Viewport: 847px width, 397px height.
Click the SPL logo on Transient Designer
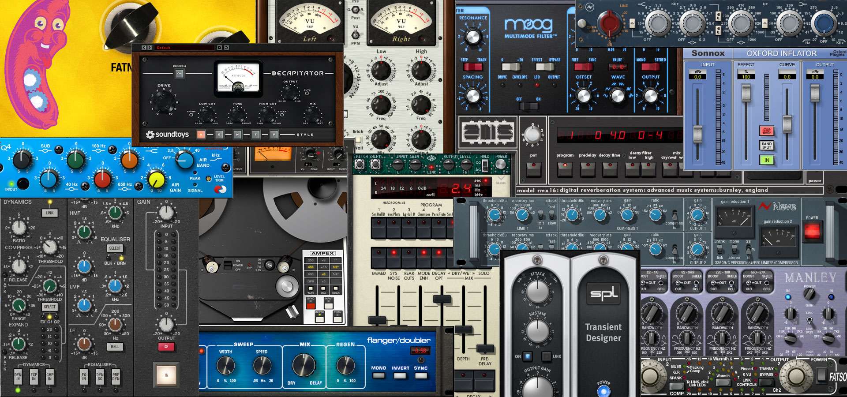point(604,293)
